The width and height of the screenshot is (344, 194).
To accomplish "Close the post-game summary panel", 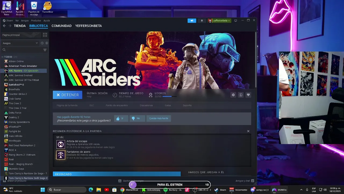I will tap(248, 131).
